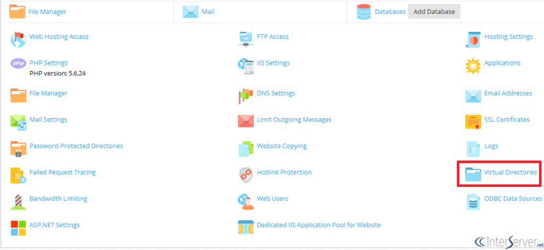Click the Bandwidth Limiting cone icon
544x250 pixels.
(x=19, y=202)
